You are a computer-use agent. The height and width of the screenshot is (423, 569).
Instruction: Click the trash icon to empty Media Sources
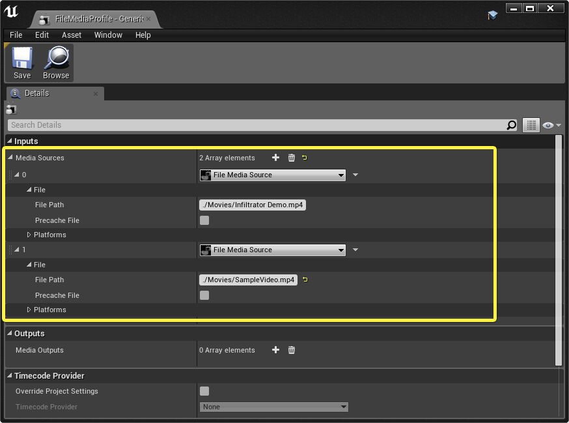click(291, 158)
